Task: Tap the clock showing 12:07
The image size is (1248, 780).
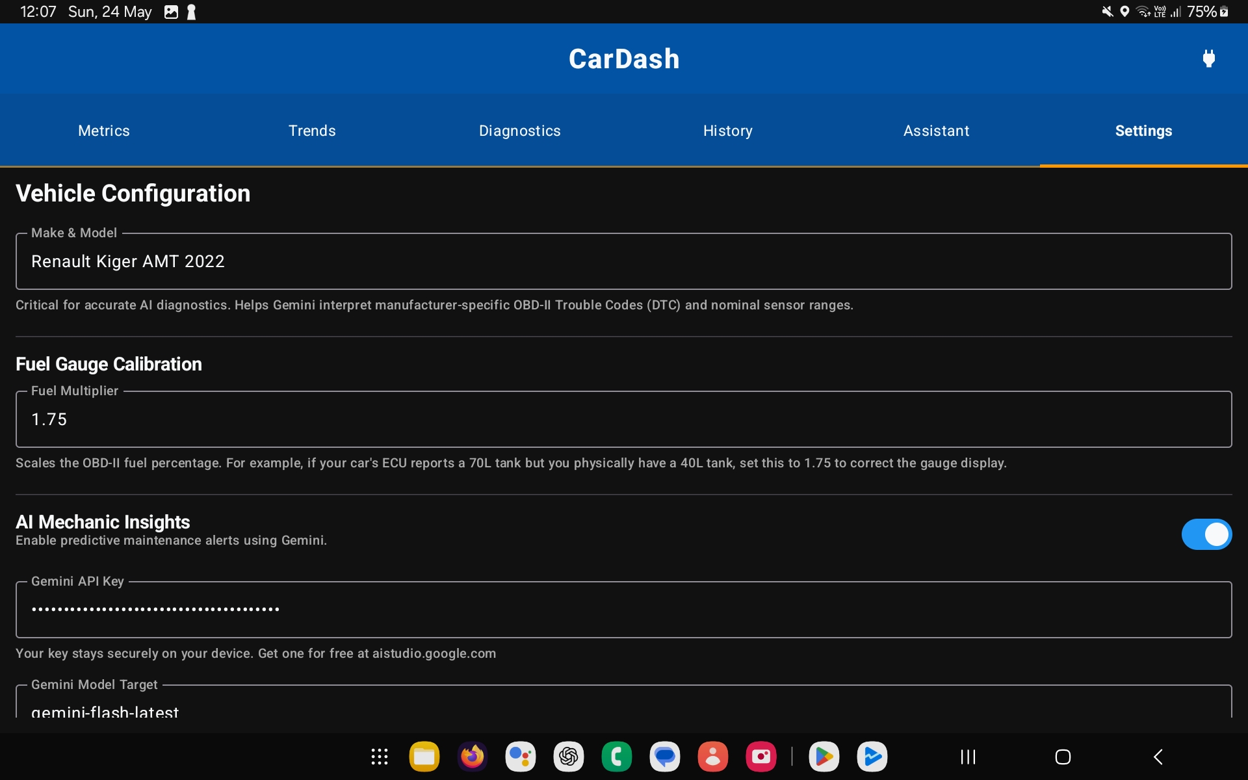Action: (x=38, y=12)
